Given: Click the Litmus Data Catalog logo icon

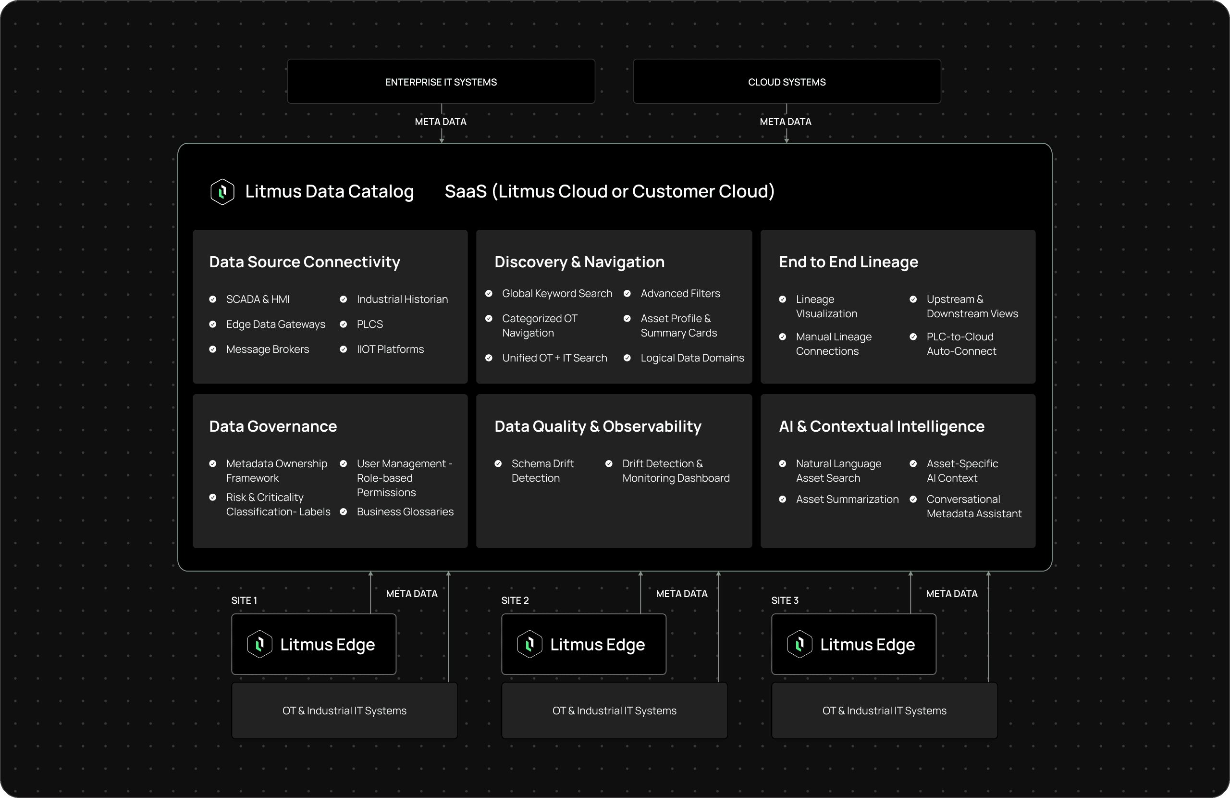Looking at the screenshot, I should point(222,191).
